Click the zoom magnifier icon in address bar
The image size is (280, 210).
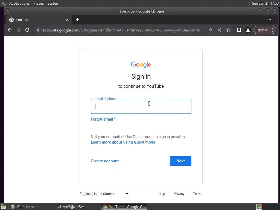click(x=211, y=30)
